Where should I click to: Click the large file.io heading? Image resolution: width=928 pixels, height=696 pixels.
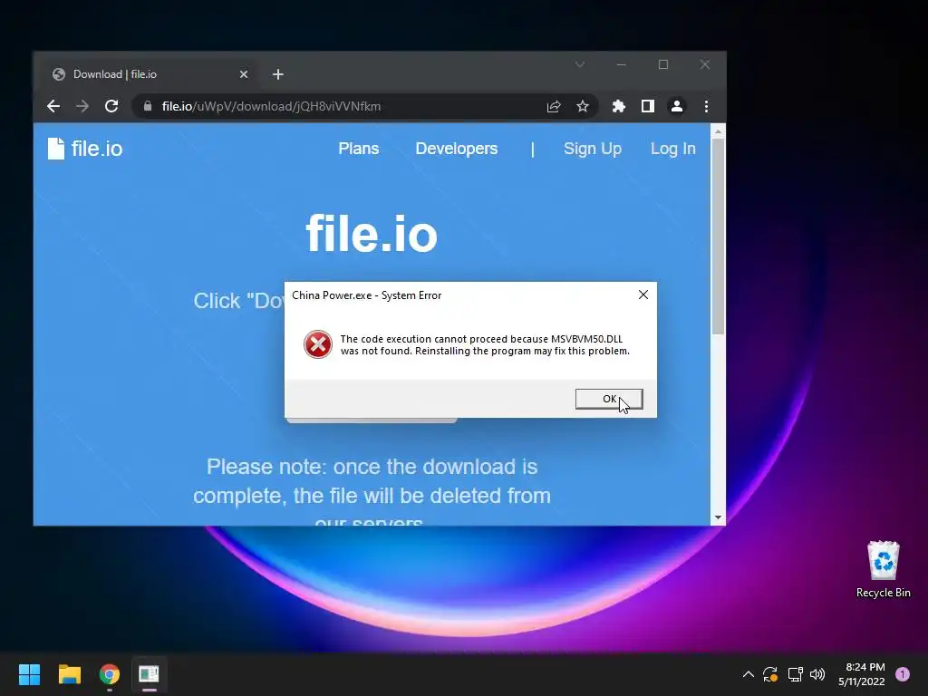point(372,234)
